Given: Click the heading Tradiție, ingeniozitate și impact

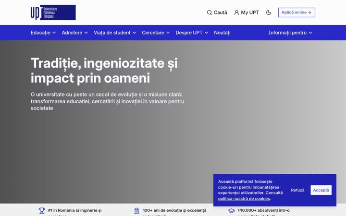Looking at the screenshot, I should pyautogui.click(x=104, y=71).
